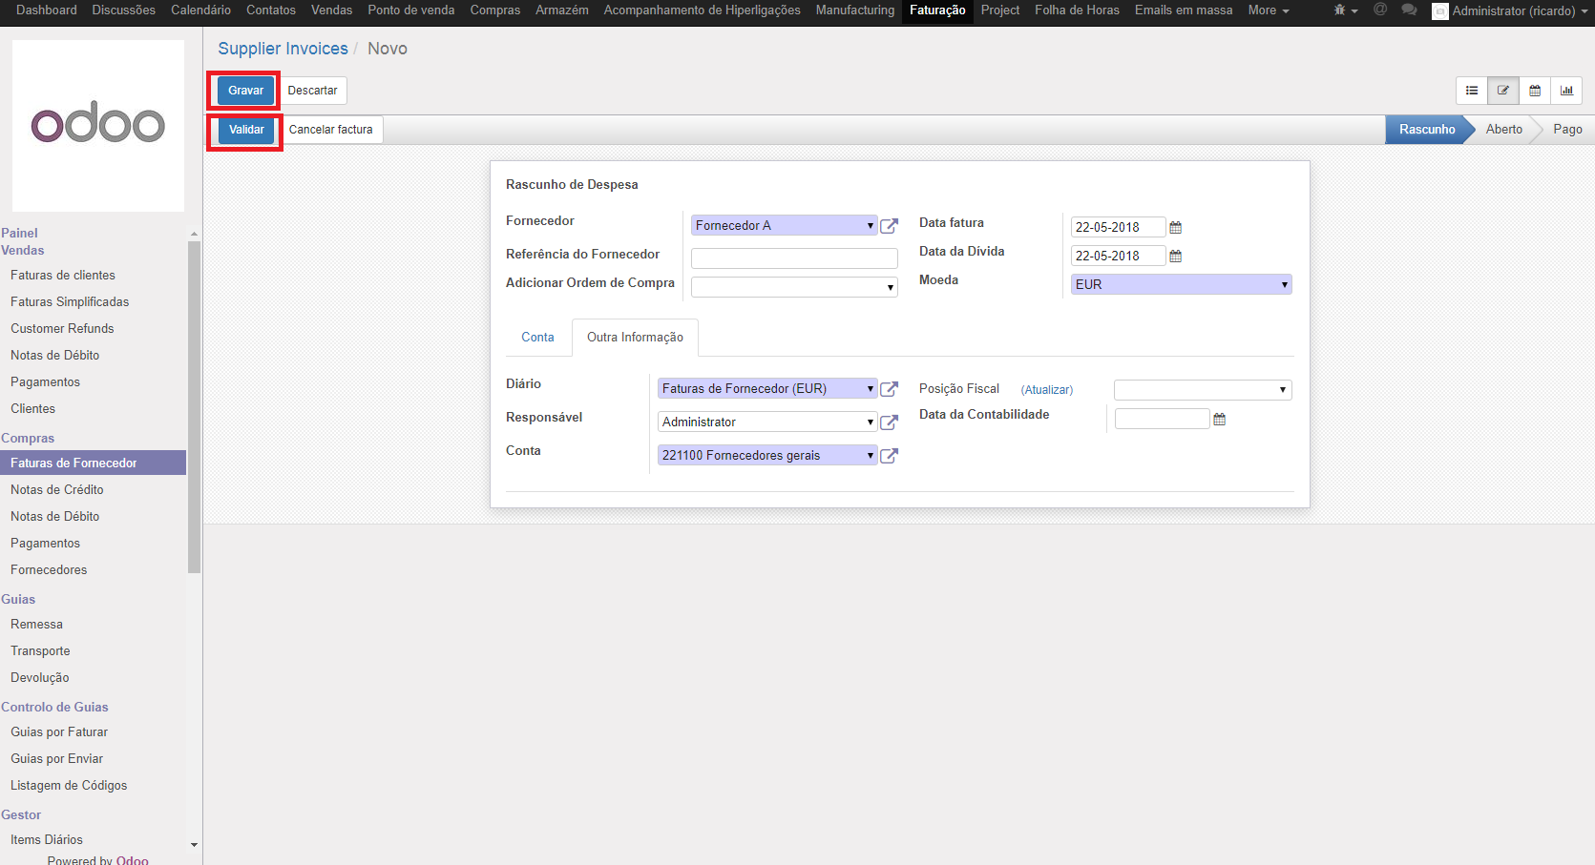Open external link beside Diário field
Screen dimensions: 1595x865
pyautogui.click(x=889, y=389)
